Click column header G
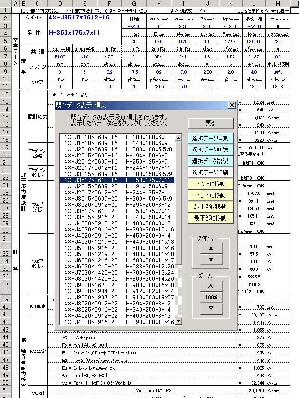299x398 pixels. click(134, 3)
